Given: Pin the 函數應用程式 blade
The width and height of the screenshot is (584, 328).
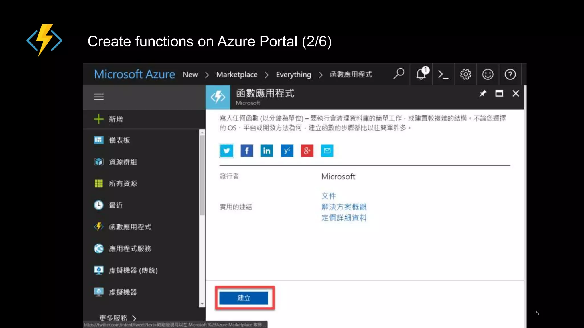Looking at the screenshot, I should (483, 93).
